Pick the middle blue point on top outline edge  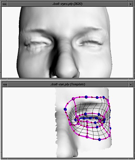pos(97,97)
